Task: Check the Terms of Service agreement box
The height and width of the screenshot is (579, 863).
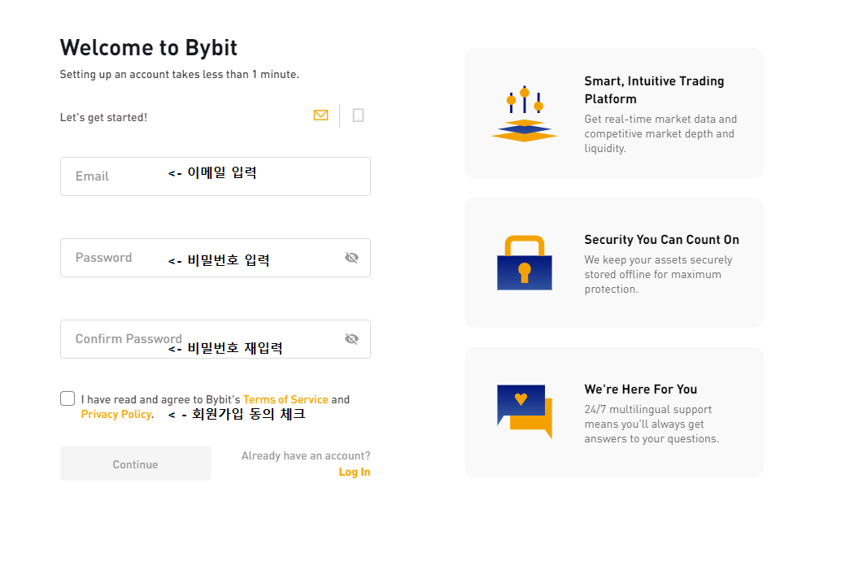Action: 68,398
